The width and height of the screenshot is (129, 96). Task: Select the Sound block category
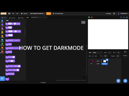tap(2, 29)
